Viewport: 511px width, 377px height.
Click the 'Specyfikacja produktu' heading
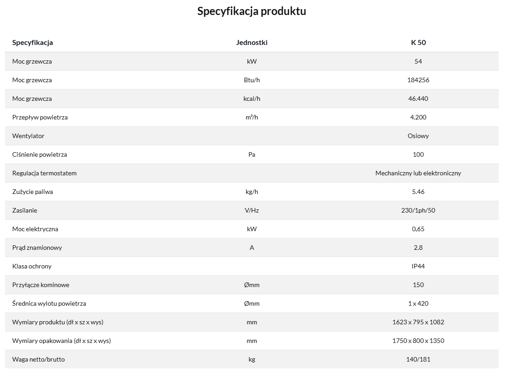(x=251, y=11)
